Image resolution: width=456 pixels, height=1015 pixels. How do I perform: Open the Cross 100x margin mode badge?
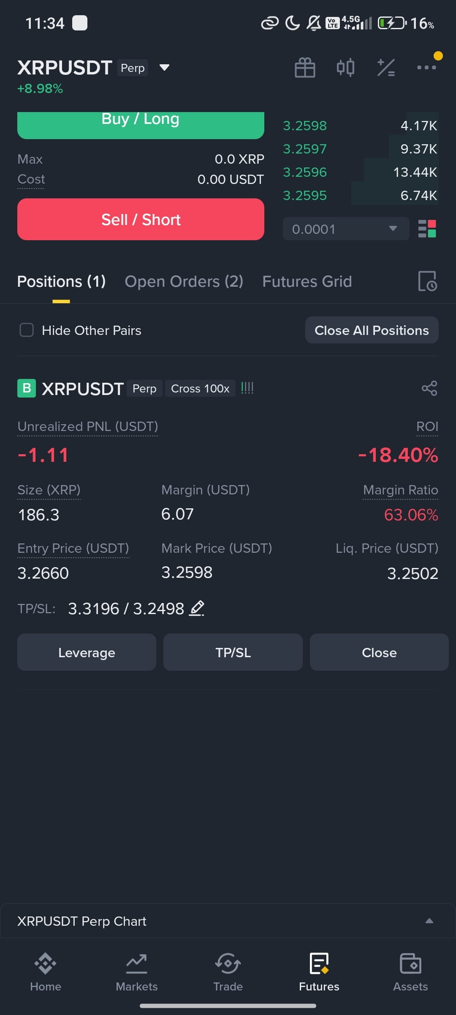200,388
